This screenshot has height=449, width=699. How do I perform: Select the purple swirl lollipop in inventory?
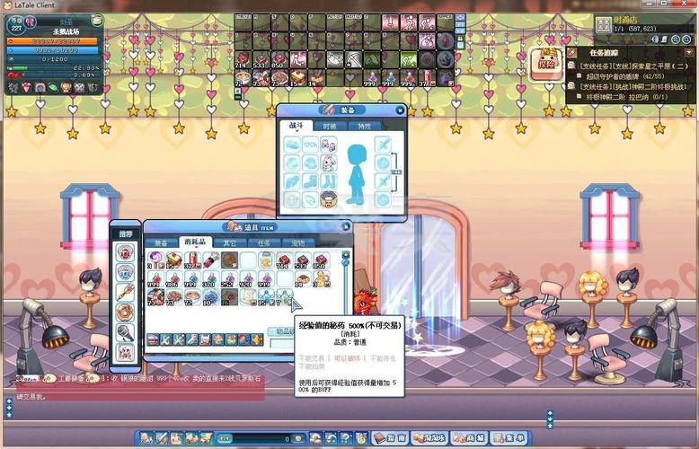tap(155, 260)
